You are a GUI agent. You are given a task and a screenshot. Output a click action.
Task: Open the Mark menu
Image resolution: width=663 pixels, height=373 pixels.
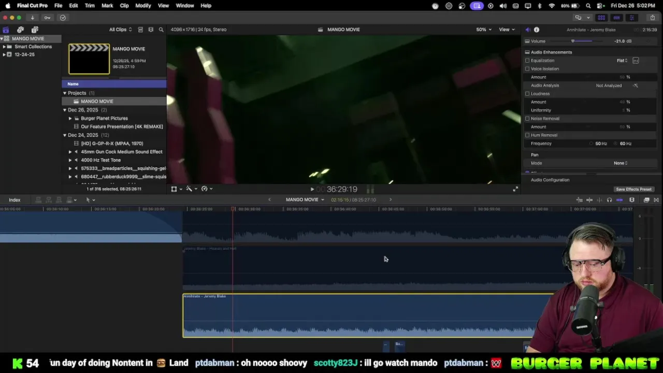click(x=107, y=6)
